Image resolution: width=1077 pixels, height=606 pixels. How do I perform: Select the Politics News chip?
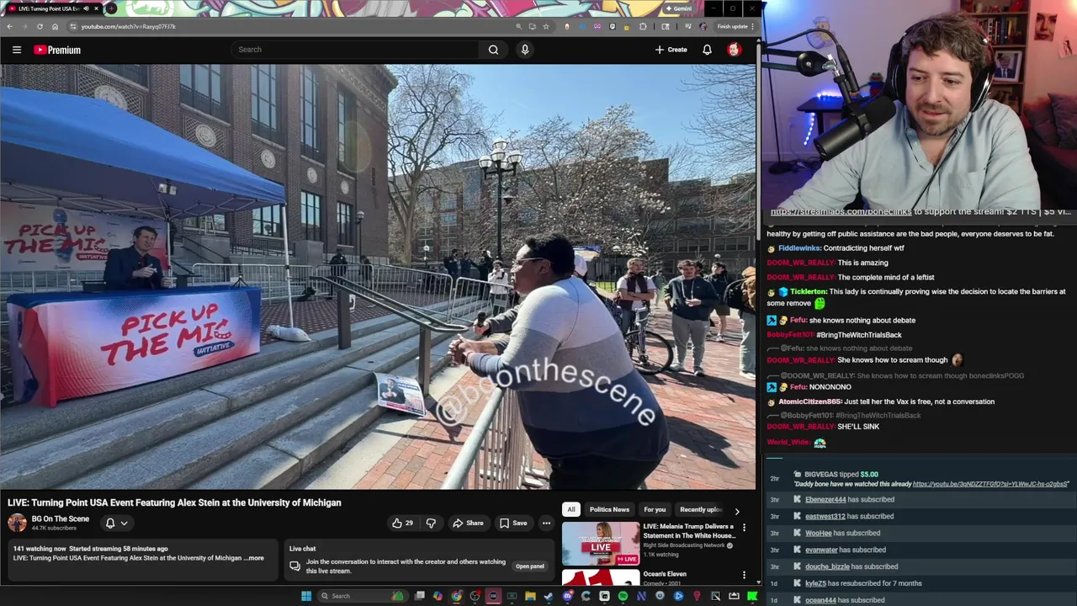[x=609, y=509]
